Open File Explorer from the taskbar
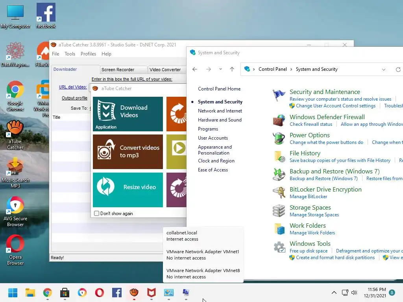The width and height of the screenshot is (403, 302). tap(30, 293)
